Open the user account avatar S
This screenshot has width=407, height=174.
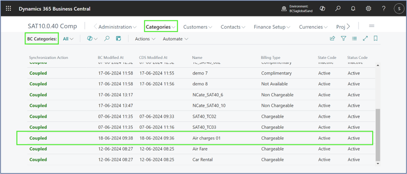click(399, 9)
